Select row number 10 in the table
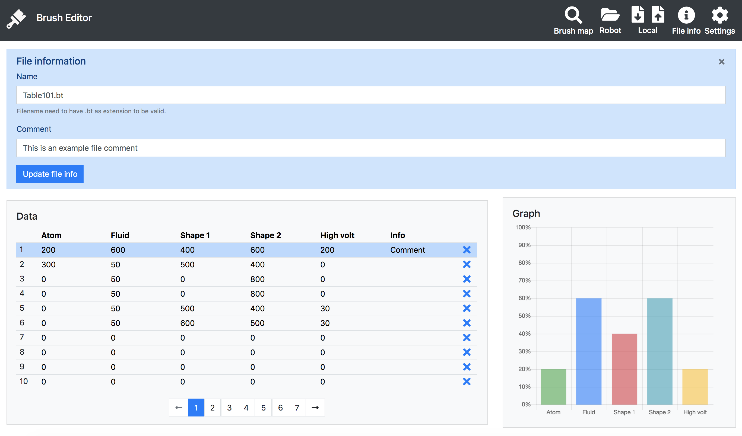This screenshot has height=436, width=742. pos(24,381)
